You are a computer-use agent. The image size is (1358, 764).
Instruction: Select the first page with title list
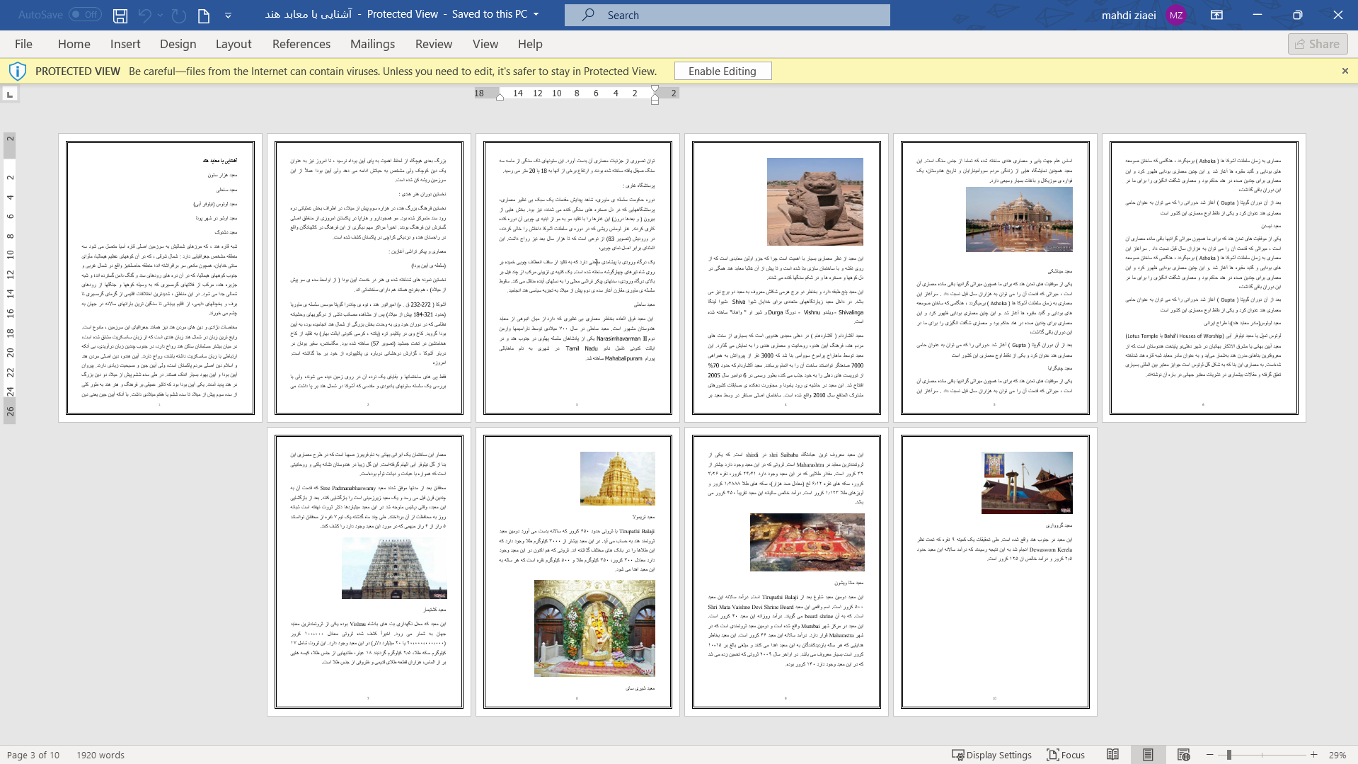pos(160,278)
